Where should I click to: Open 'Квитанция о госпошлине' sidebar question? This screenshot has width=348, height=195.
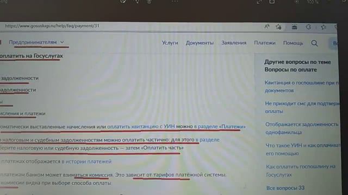point(302,87)
